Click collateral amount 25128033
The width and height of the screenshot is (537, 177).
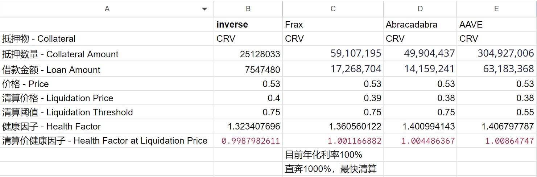(248, 54)
